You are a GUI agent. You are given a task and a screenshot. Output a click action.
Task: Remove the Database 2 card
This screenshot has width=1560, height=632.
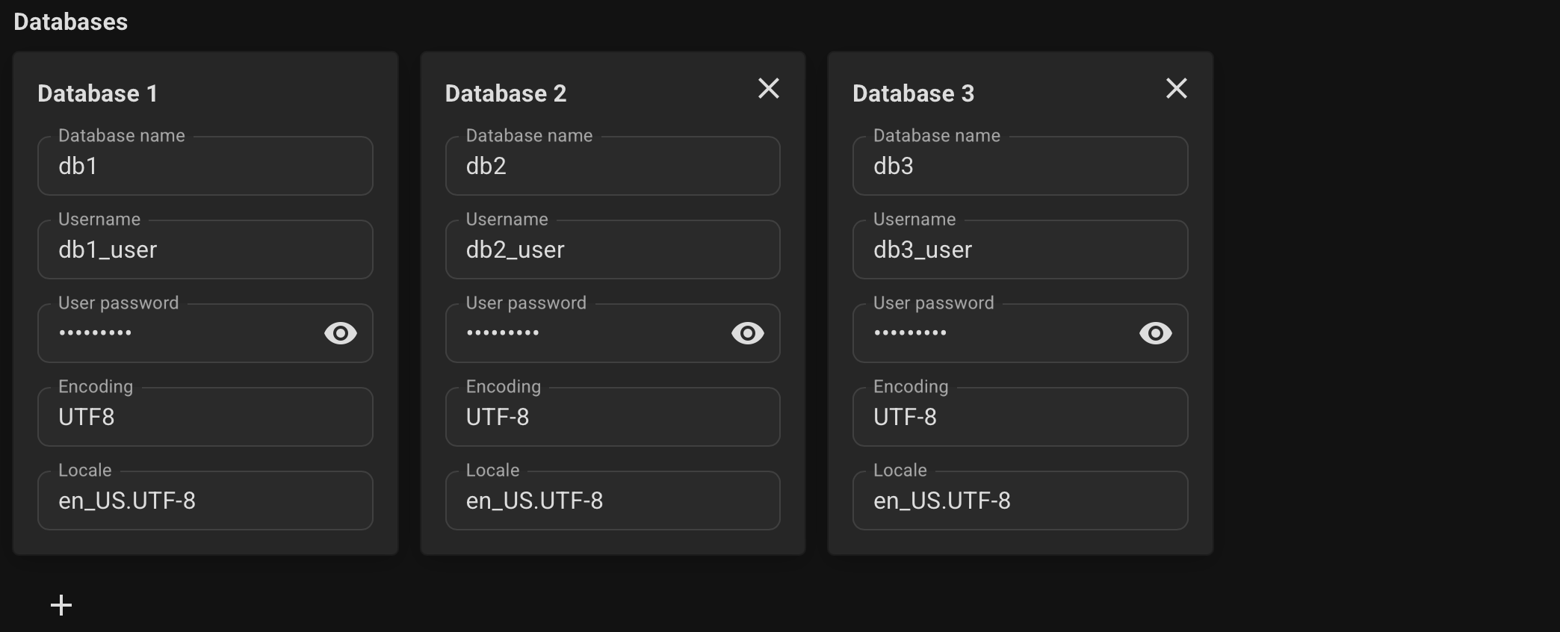click(769, 88)
